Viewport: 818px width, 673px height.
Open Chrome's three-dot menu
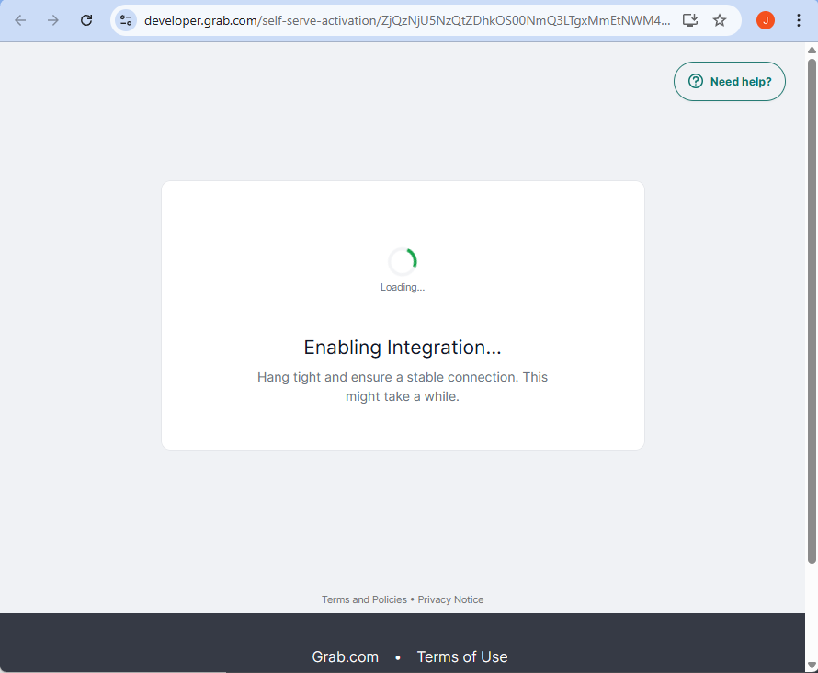[798, 20]
